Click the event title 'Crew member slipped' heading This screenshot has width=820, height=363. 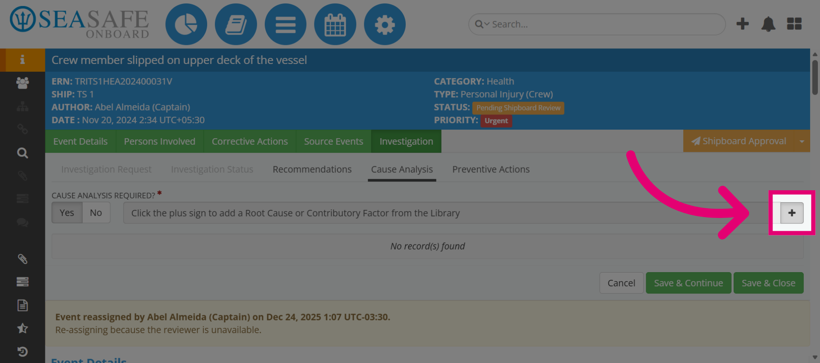[x=179, y=60]
